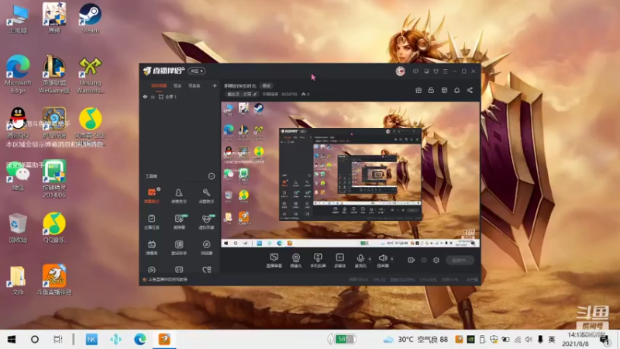
Task: Toggle visibility eye of the 全屏 1 source
Action: 145,96
